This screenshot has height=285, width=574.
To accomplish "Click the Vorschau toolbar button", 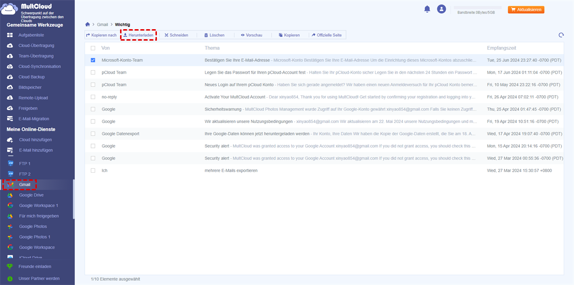I will pos(251,35).
